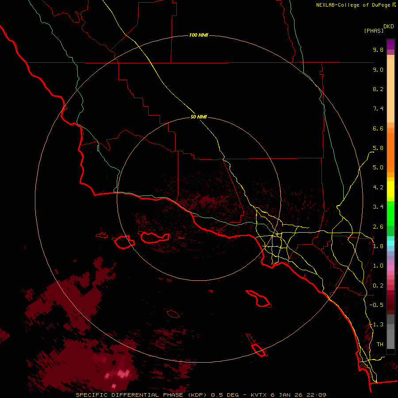Select the 4.2 value on color scale

click(x=378, y=188)
